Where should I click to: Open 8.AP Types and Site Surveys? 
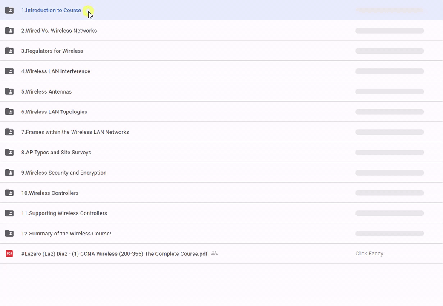[x=56, y=153]
